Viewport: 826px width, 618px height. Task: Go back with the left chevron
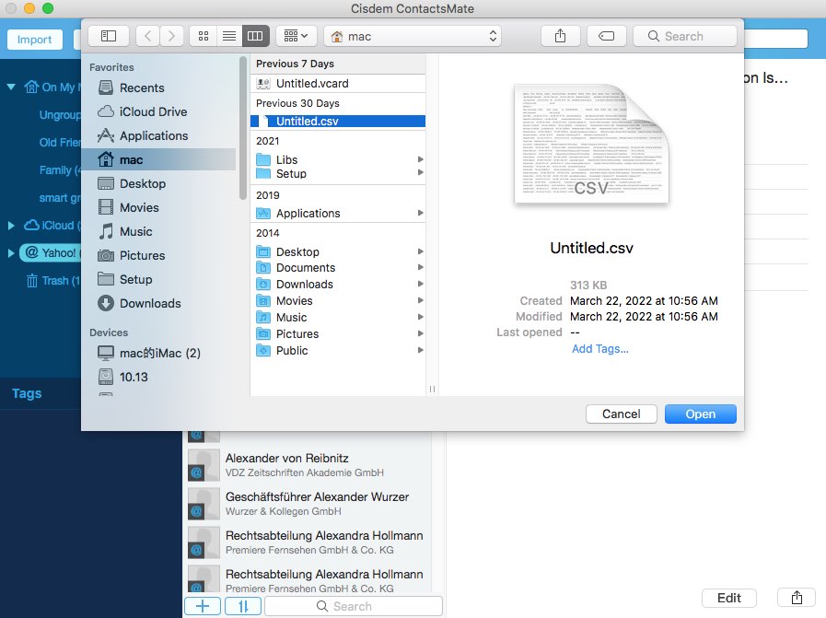pos(148,36)
